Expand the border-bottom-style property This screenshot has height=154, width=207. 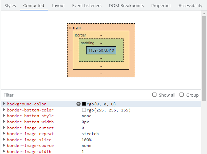click(4, 115)
